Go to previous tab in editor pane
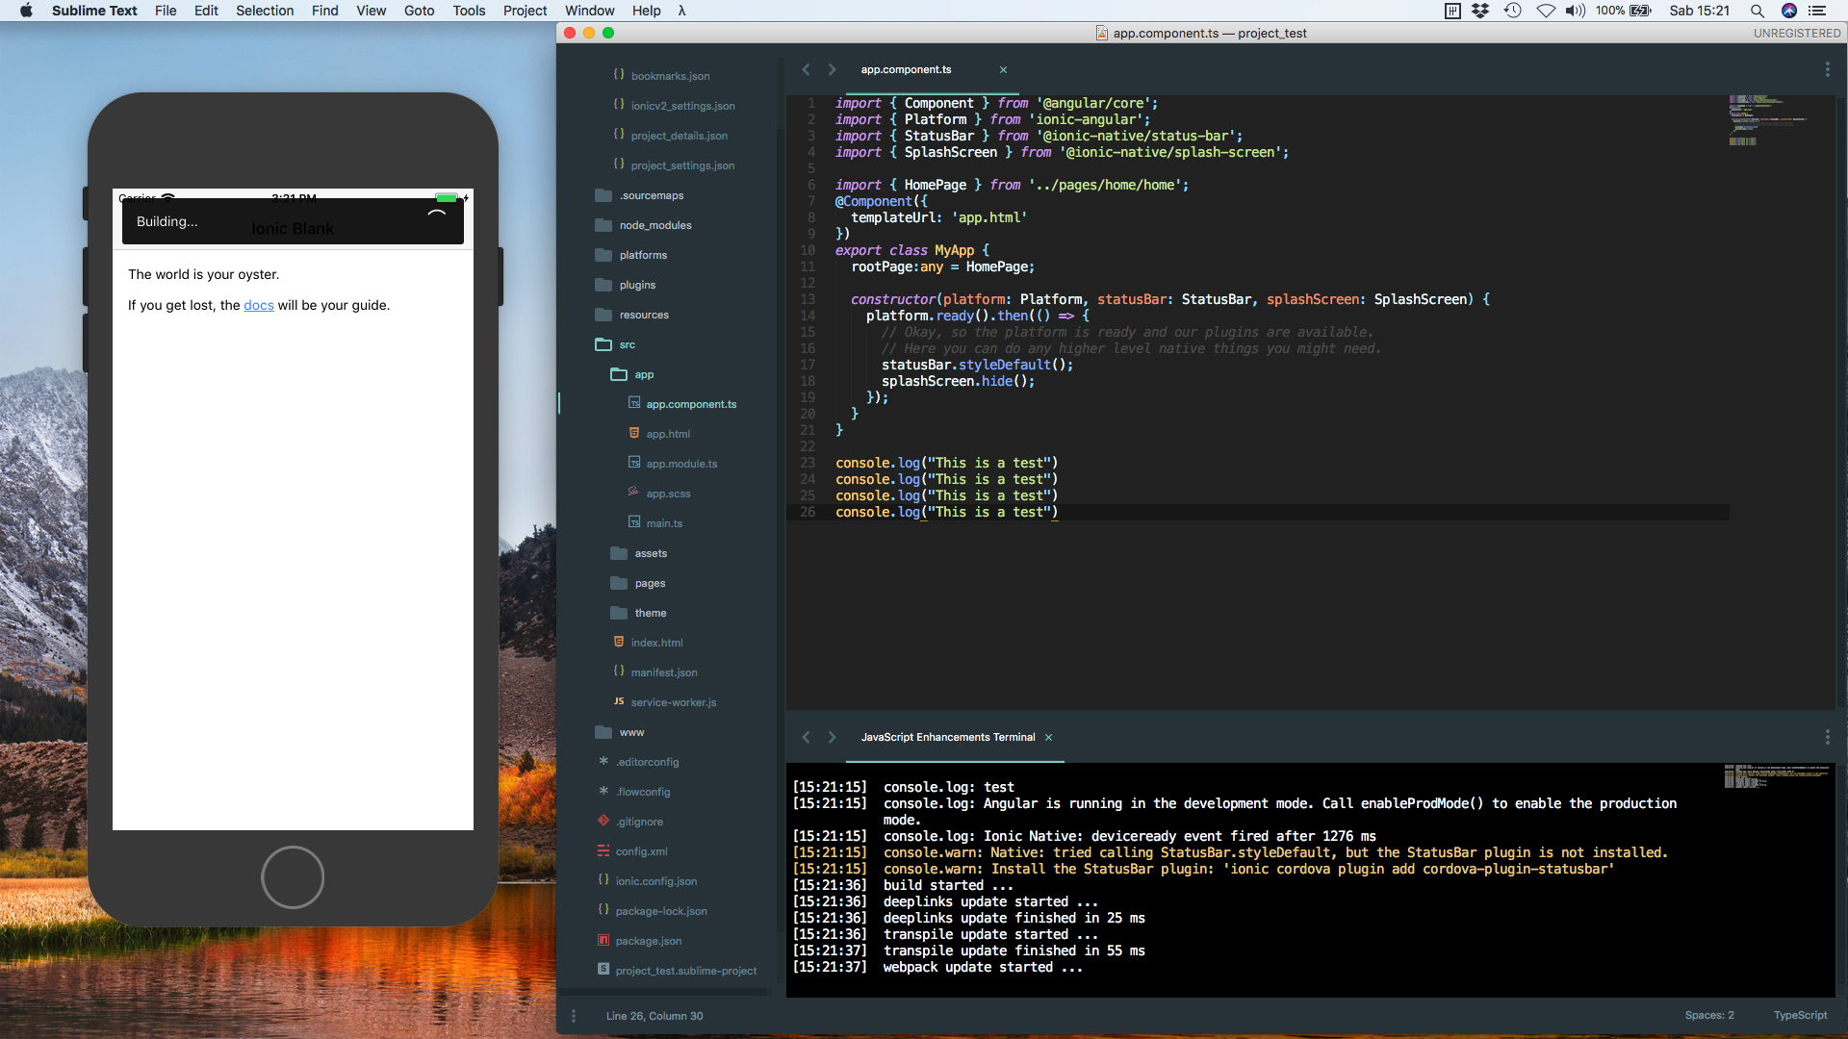The image size is (1848, 1039). click(x=807, y=69)
